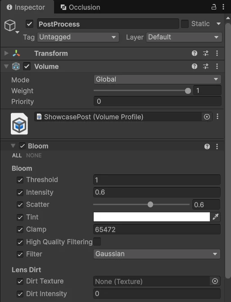Open the Tint white color swatch

[152, 217]
